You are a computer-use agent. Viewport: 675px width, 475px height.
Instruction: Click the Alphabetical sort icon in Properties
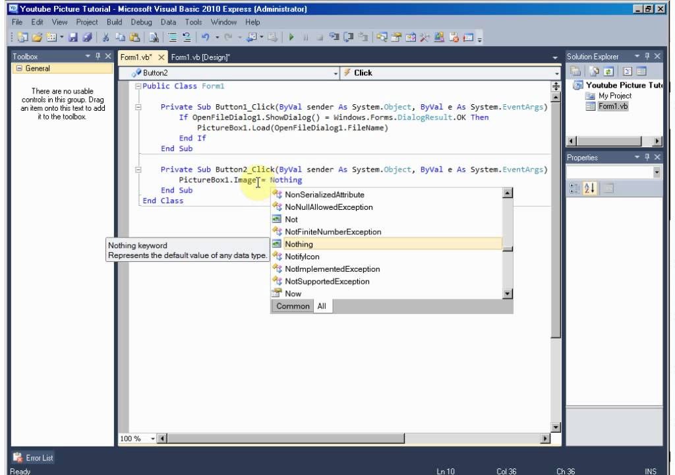(590, 189)
